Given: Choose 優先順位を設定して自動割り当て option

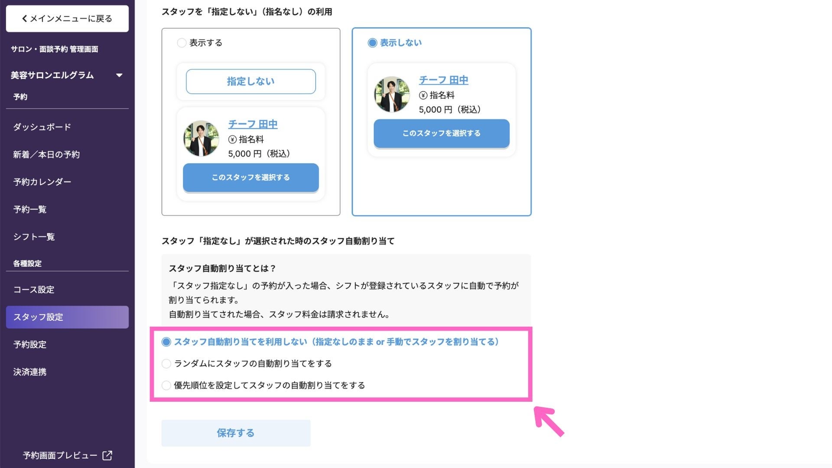Looking at the screenshot, I should (166, 386).
